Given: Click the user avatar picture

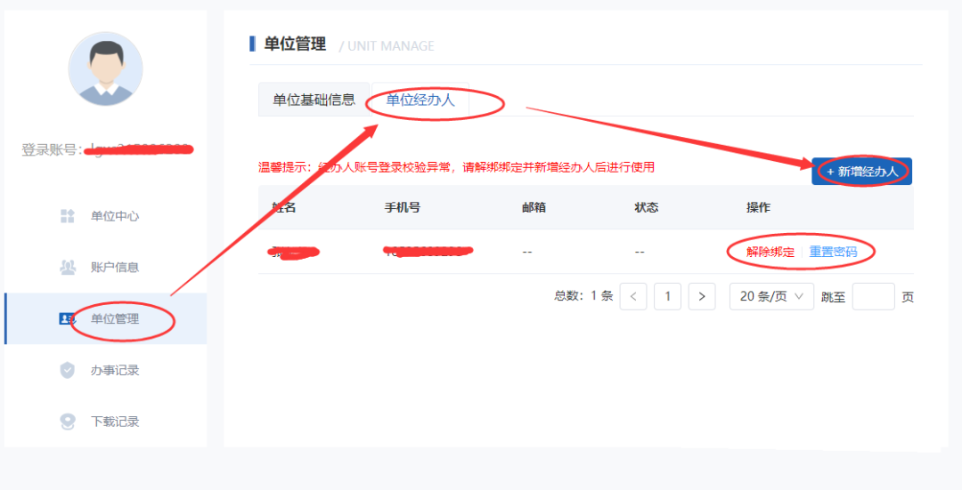Looking at the screenshot, I should pos(105,69).
